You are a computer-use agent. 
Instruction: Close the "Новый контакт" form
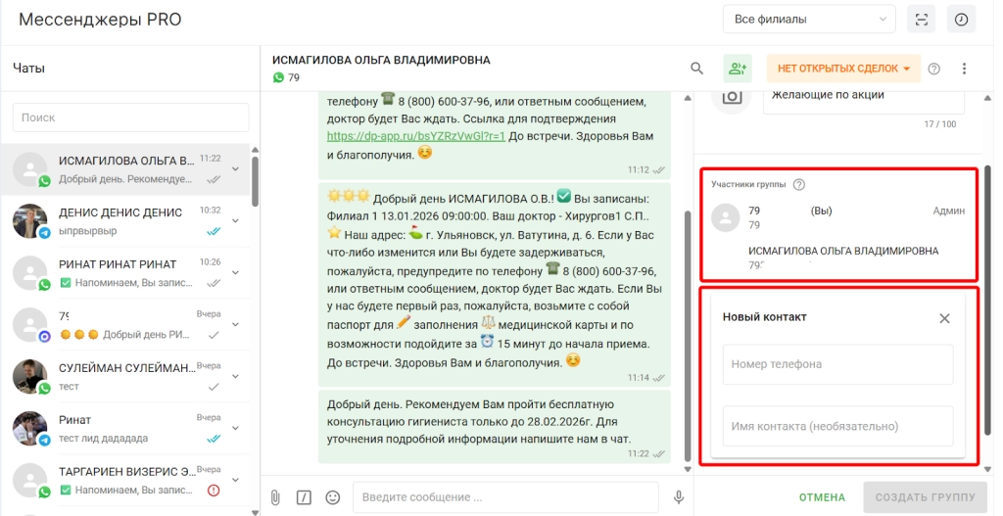pos(944,318)
